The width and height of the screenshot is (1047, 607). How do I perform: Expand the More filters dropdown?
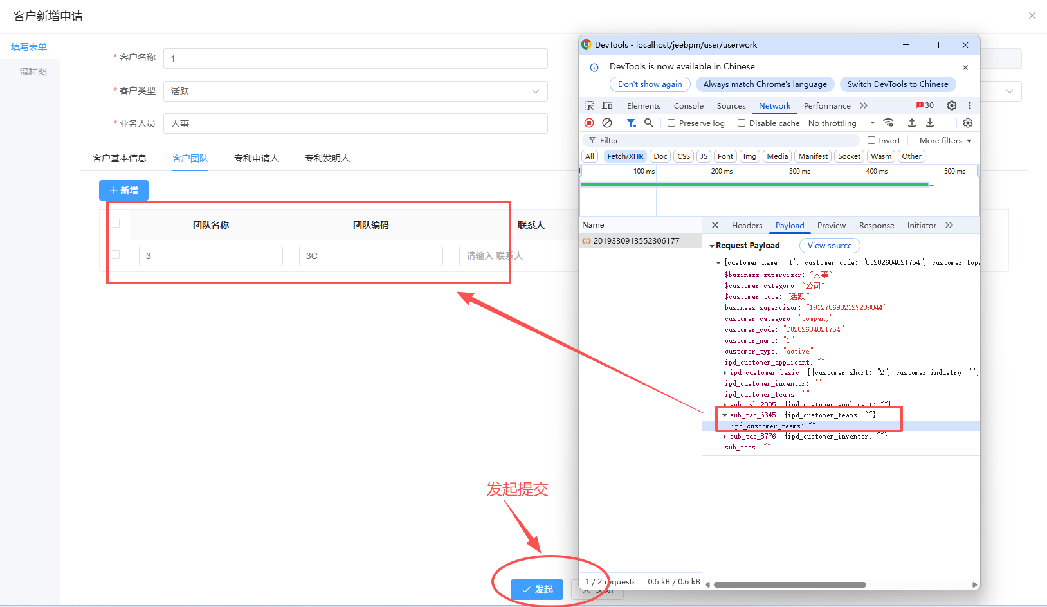pos(945,140)
